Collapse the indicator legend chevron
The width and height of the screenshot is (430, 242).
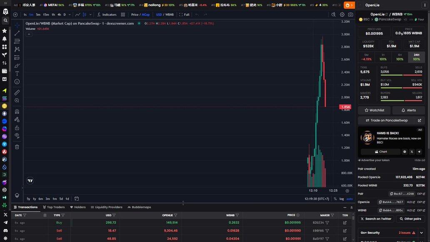(29, 34)
